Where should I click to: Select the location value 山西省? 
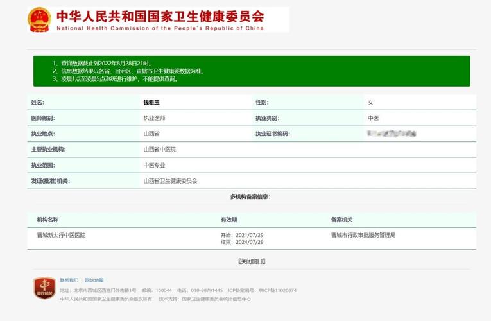pyautogui.click(x=151, y=134)
